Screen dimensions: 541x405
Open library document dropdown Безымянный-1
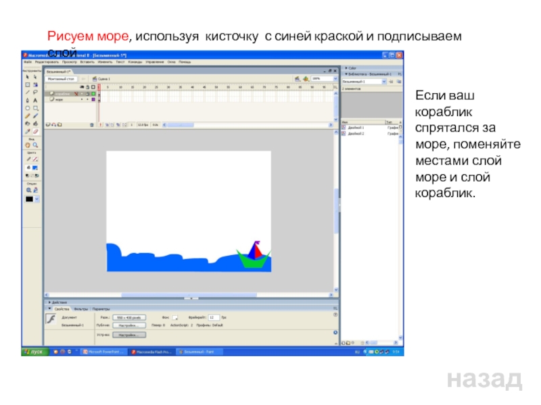384,82
